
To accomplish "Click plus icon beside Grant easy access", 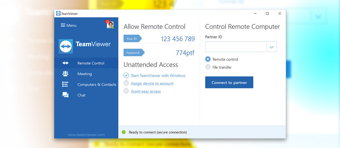I will point(126,91).
